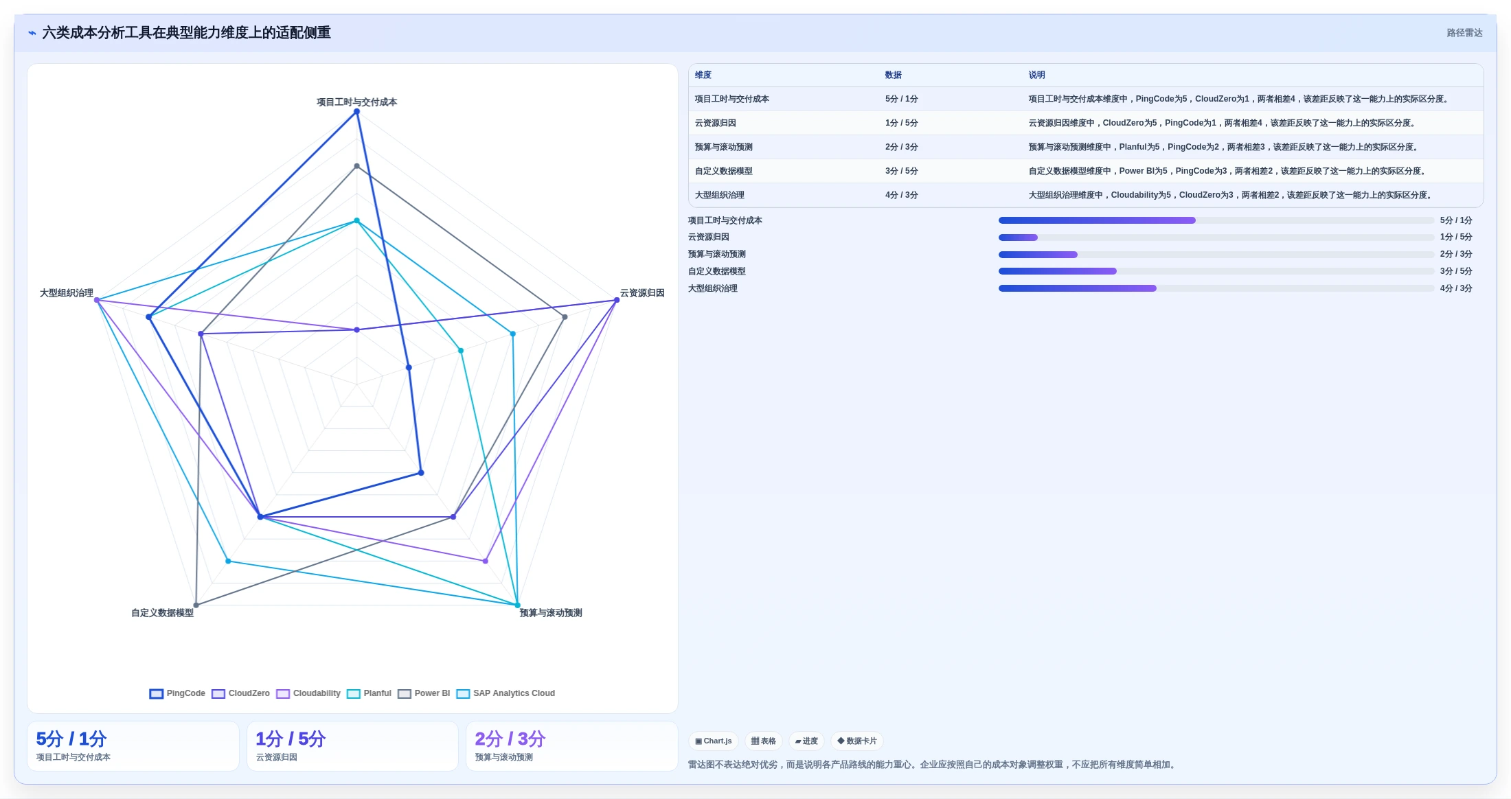
Task: Click Power BI point at 自定义数据模型 axis tip
Action: coord(196,605)
